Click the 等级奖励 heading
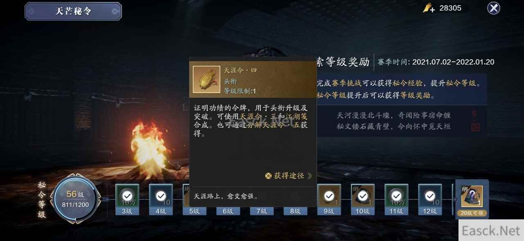 pos(347,62)
